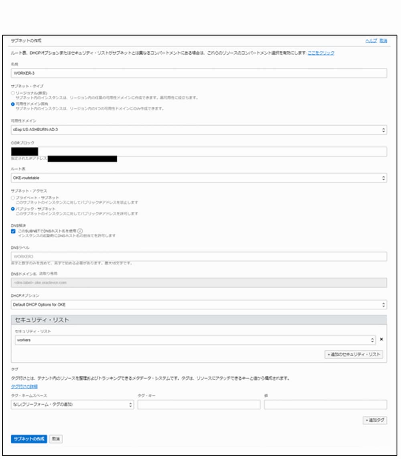Viewport: 401px width, 459px height.
Task: Click the blue create subnet button
Action: click(29, 439)
